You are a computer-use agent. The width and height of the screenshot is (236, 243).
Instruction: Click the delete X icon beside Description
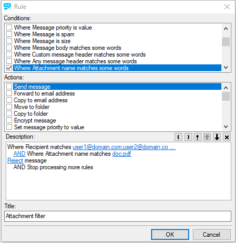(x=227, y=137)
